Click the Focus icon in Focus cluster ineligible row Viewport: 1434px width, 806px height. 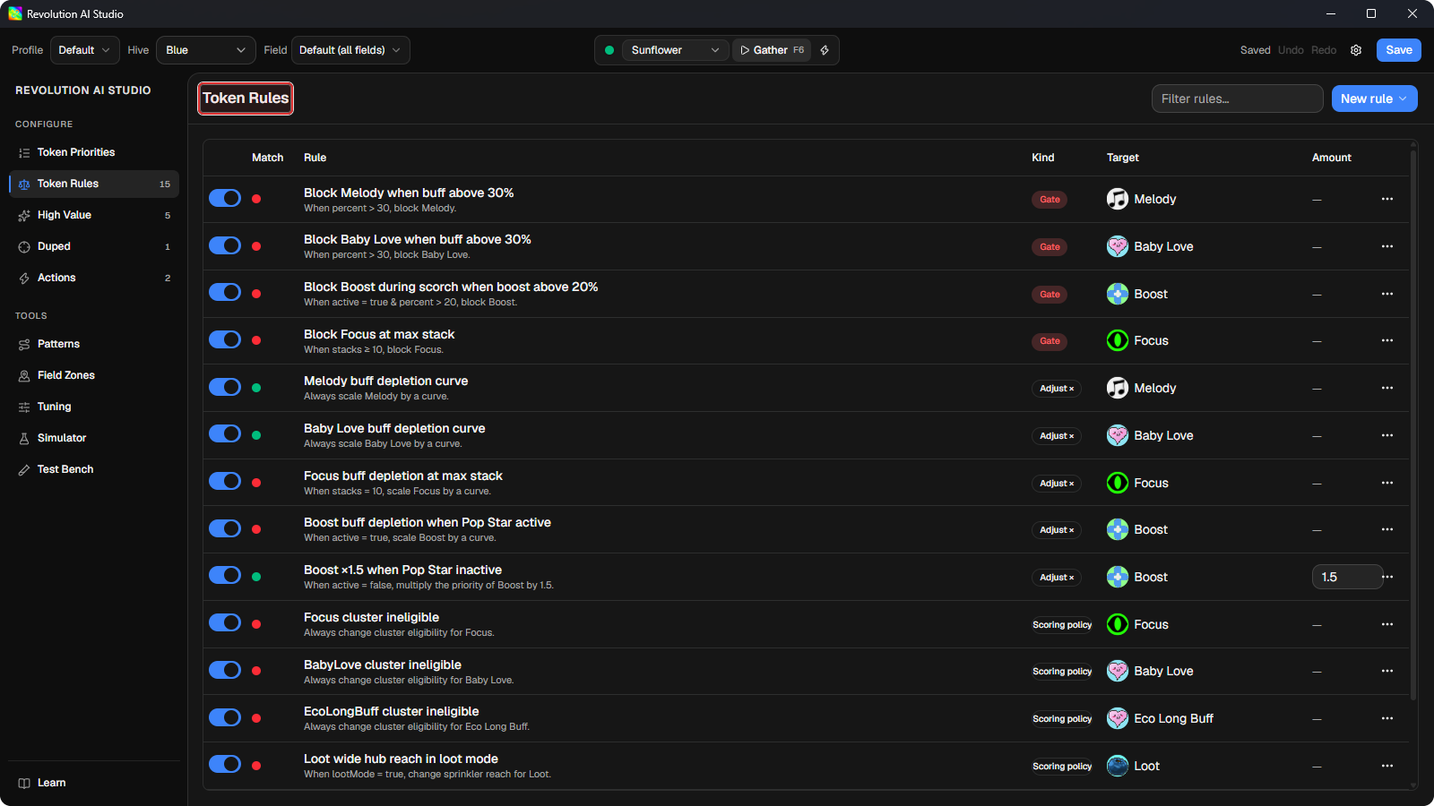(1117, 624)
